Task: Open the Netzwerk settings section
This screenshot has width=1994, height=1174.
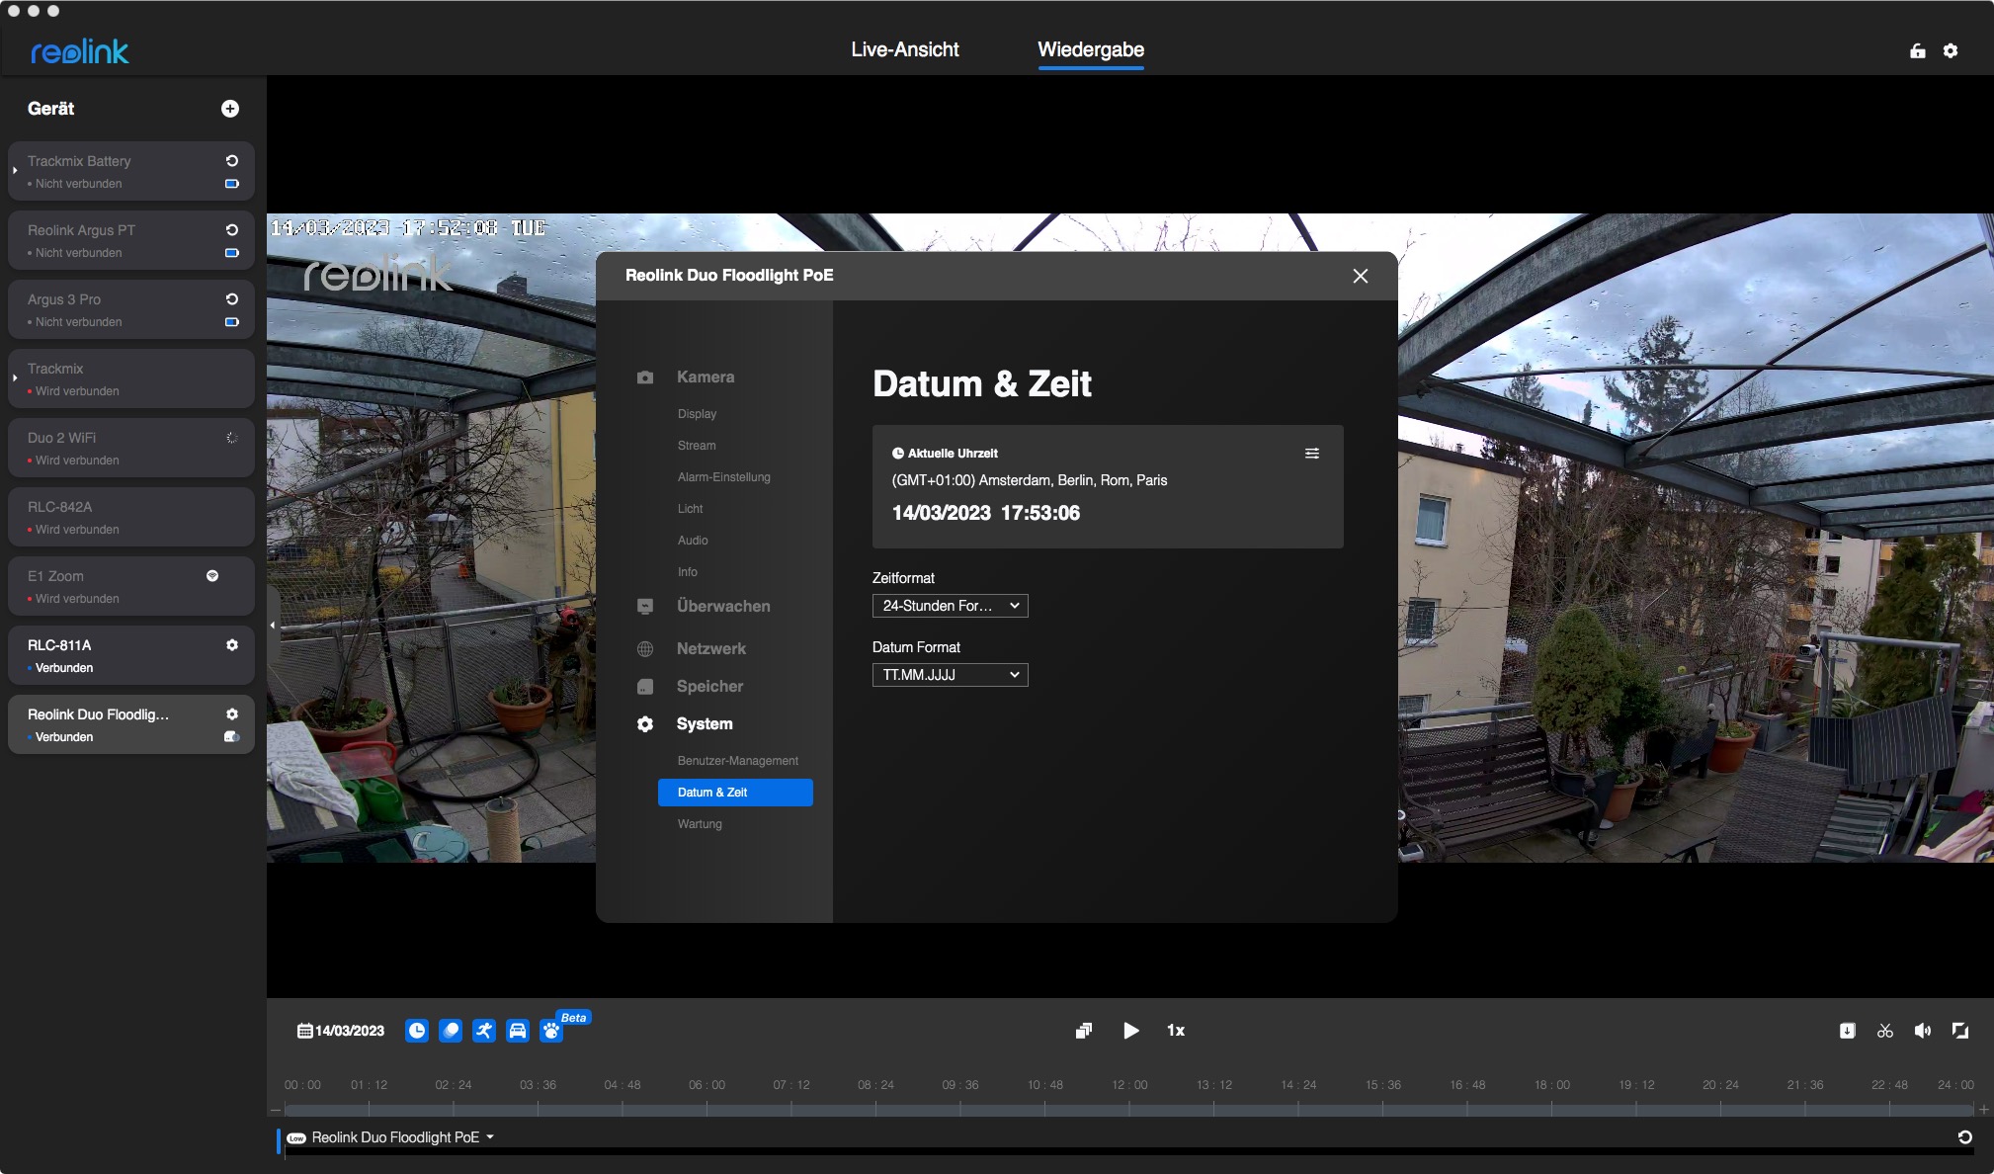Action: tap(710, 649)
